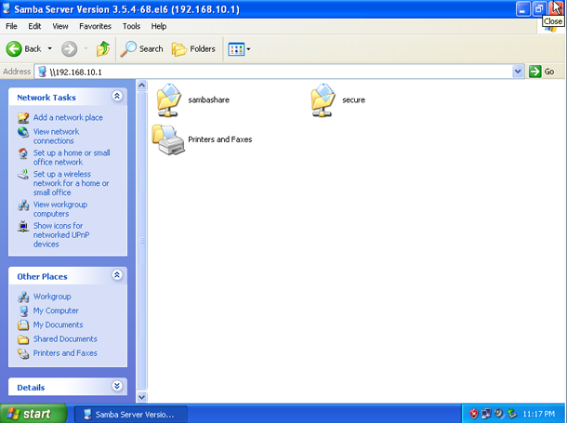Click Add a network place link
Screen dimensions: 567x423
(68, 118)
